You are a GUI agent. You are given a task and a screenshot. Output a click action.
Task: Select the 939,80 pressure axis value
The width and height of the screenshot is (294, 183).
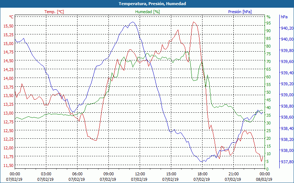tap(286, 51)
